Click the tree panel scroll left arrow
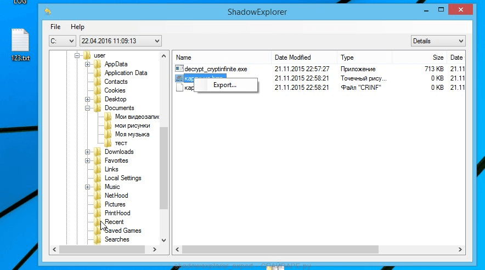The image size is (485, 270). pyautogui.click(x=54, y=249)
